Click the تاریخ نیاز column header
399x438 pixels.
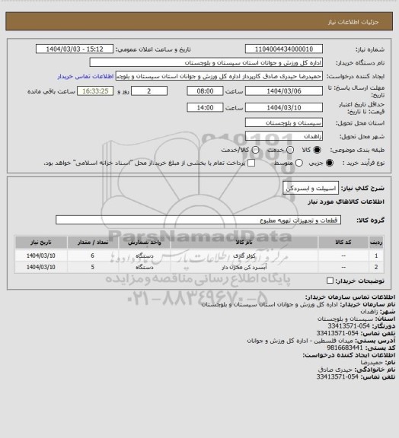41,242
